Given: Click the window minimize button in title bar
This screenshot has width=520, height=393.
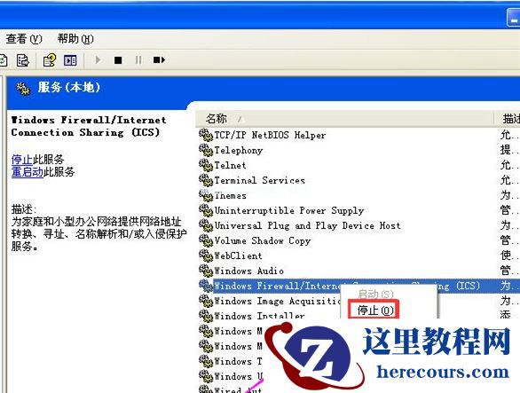Looking at the screenshot, I should click(514, 19).
